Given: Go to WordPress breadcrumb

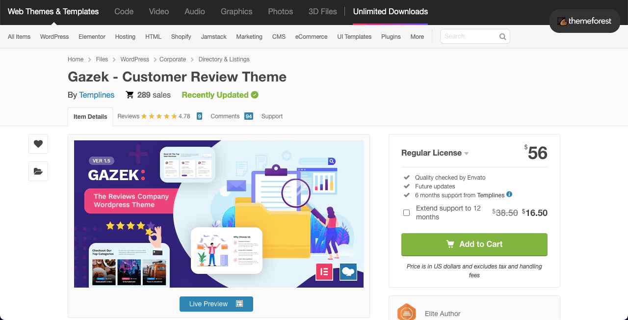Looking at the screenshot, I should [135, 59].
